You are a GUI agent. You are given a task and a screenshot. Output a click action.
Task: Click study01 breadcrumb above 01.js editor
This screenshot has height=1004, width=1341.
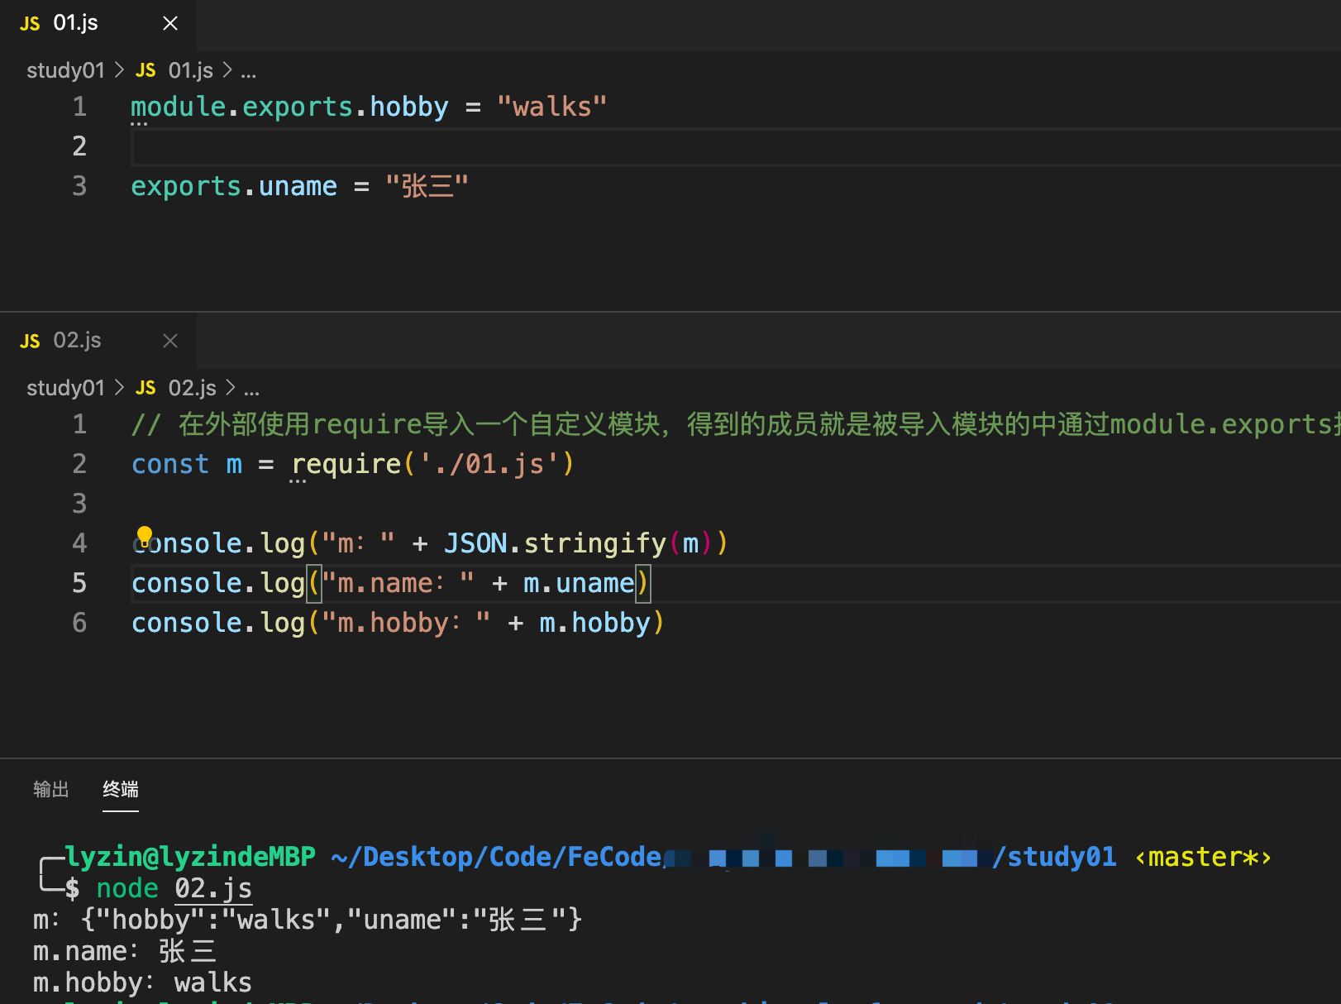click(x=65, y=70)
